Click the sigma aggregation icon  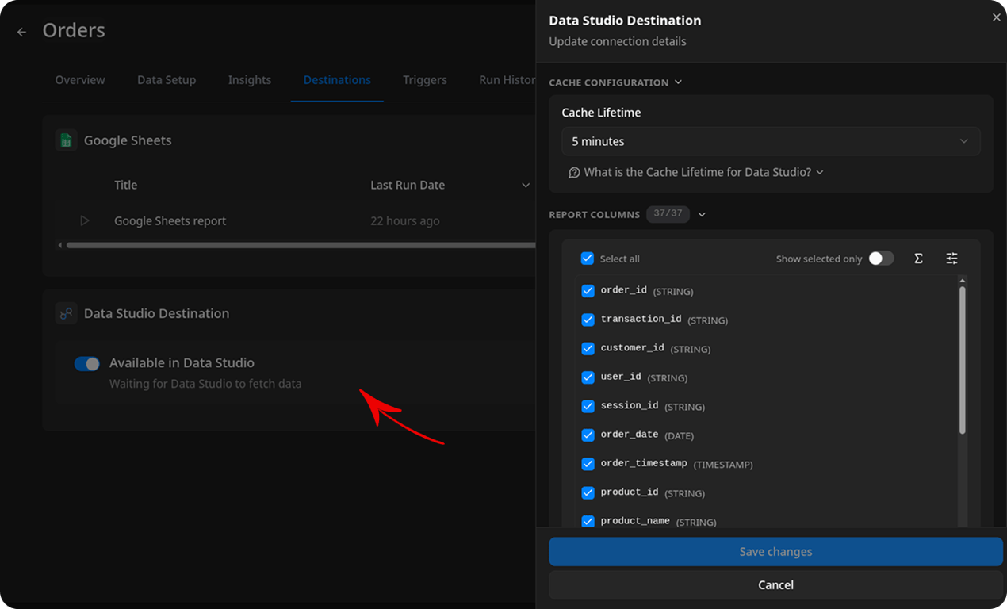point(918,259)
